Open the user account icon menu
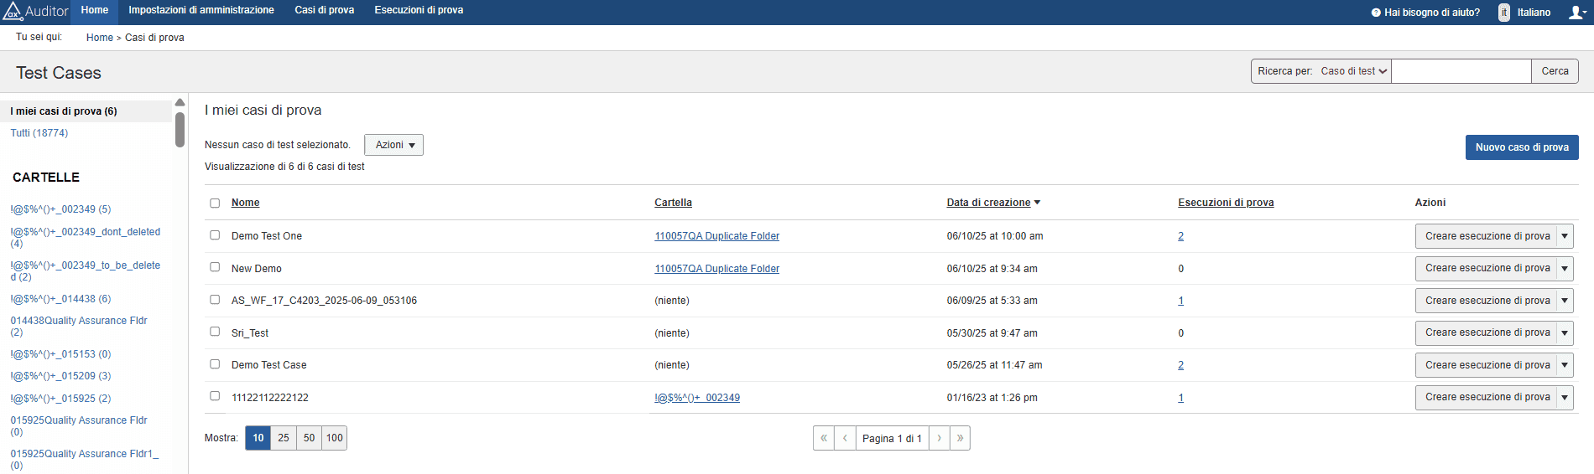The height and width of the screenshot is (474, 1594). [x=1577, y=13]
